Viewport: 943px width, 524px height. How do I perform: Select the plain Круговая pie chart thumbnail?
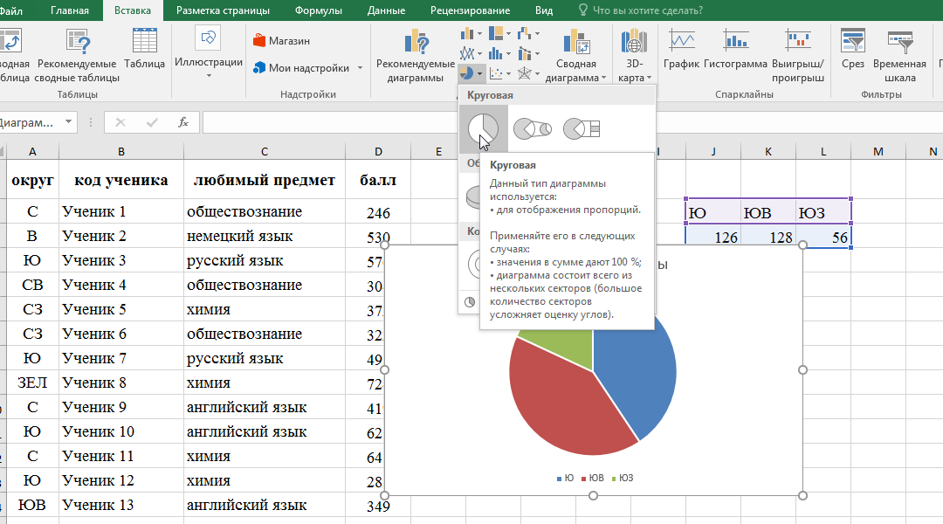point(484,128)
